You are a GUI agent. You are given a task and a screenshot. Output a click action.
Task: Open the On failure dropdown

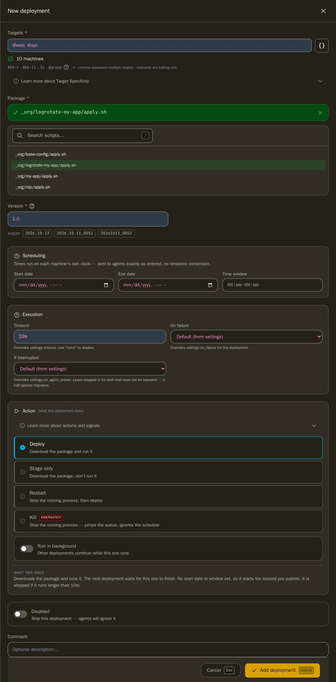click(x=247, y=337)
